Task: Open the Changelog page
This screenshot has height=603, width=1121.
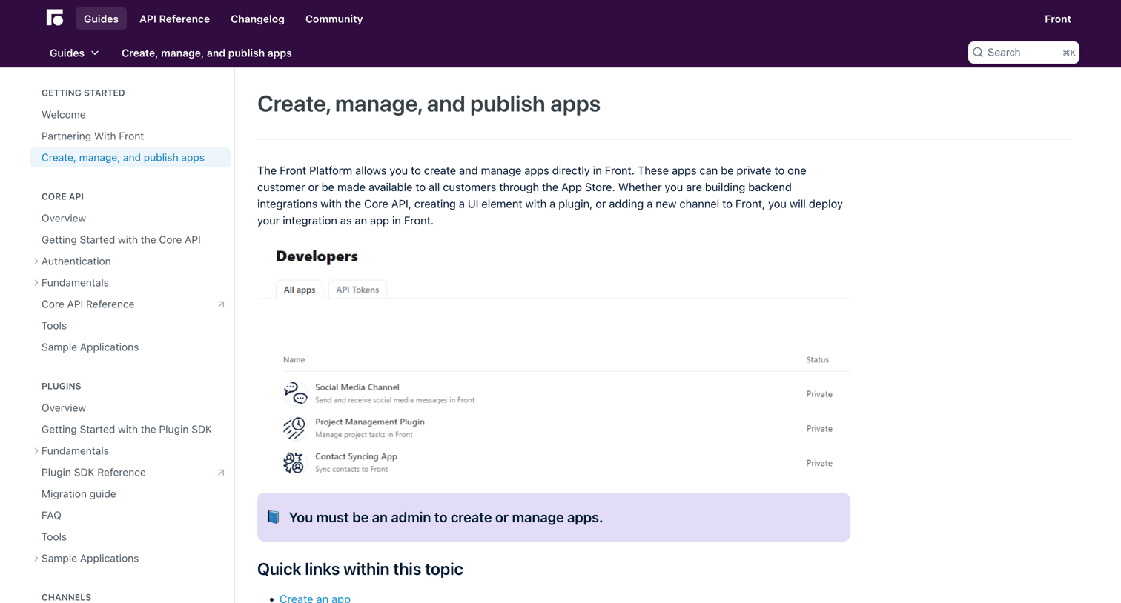Action: [257, 19]
